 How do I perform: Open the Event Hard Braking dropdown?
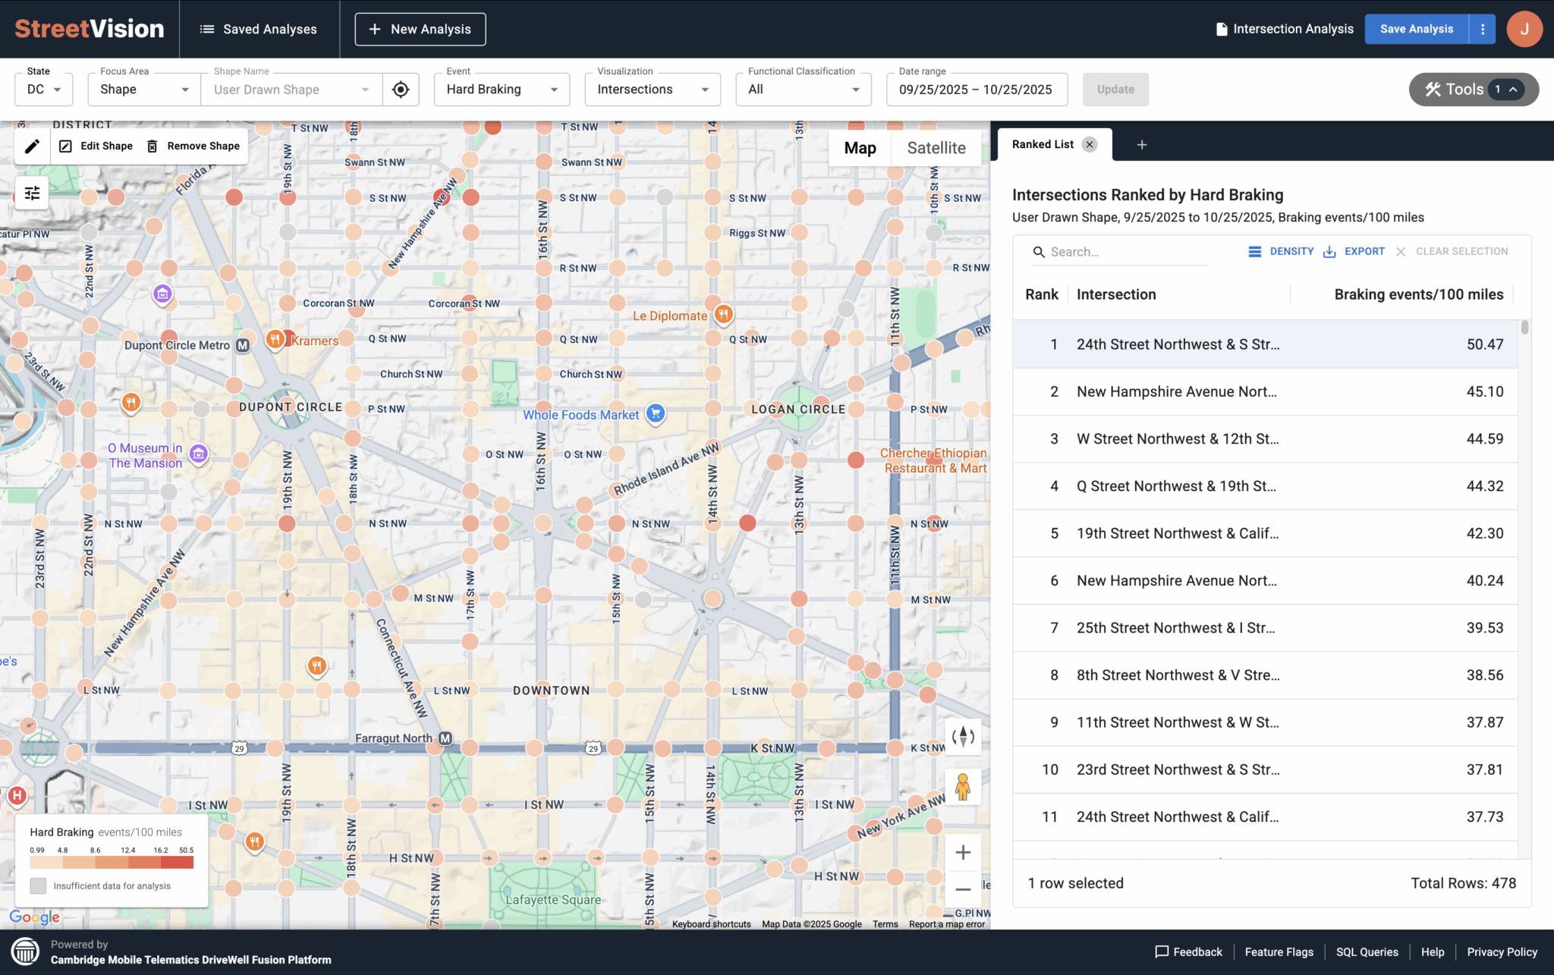click(502, 90)
